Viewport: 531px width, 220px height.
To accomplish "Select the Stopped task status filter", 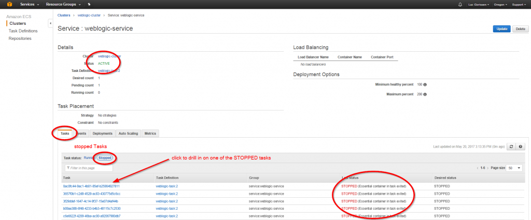I will [x=105, y=157].
